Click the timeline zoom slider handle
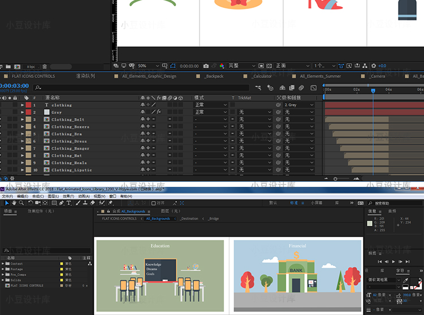 pos(335,179)
